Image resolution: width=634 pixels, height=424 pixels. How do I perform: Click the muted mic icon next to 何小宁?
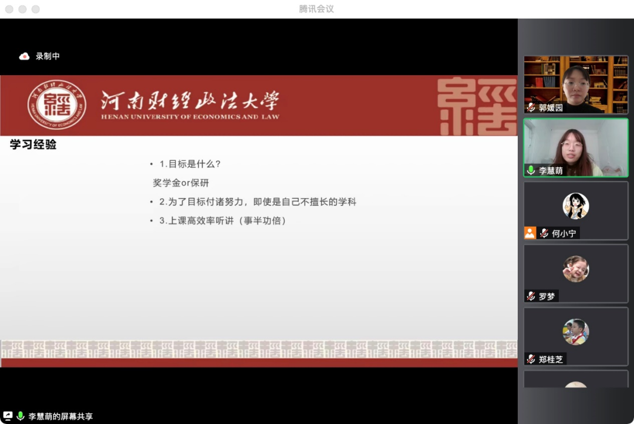[544, 233]
